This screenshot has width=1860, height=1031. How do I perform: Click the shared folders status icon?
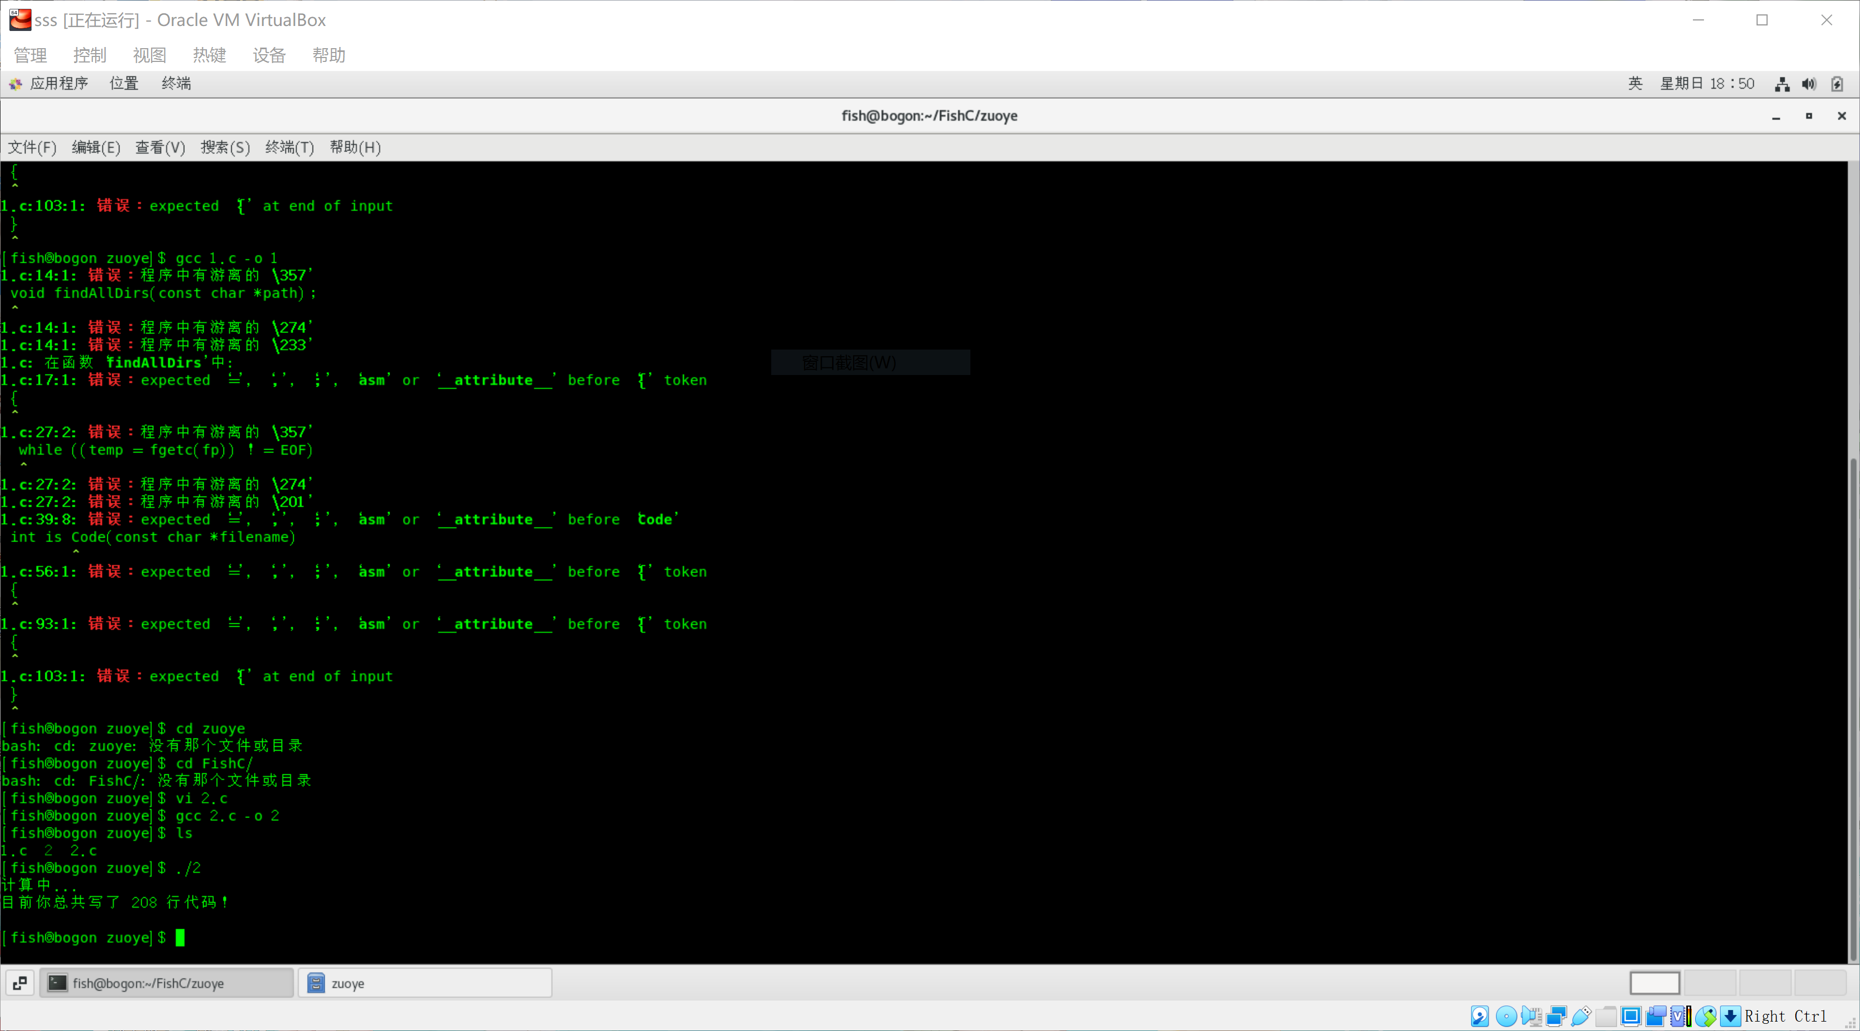pyautogui.click(x=1606, y=1016)
